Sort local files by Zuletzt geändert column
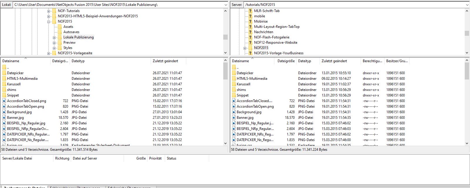 (x=165, y=61)
